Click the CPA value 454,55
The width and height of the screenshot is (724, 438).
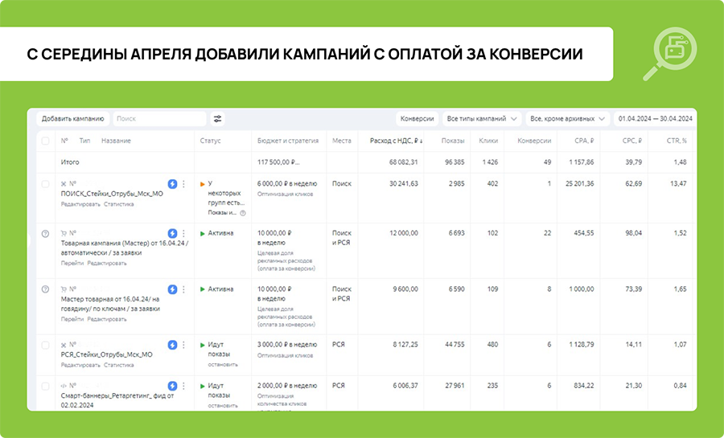click(x=584, y=233)
